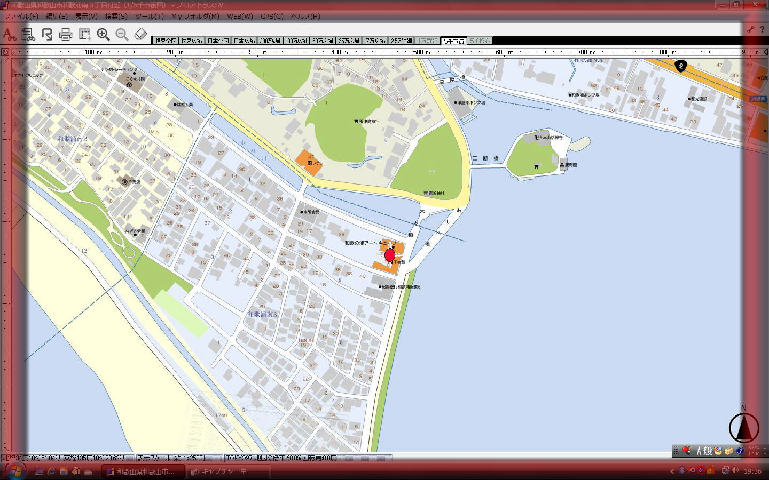Expand the 検索(S) menu

pyautogui.click(x=116, y=16)
